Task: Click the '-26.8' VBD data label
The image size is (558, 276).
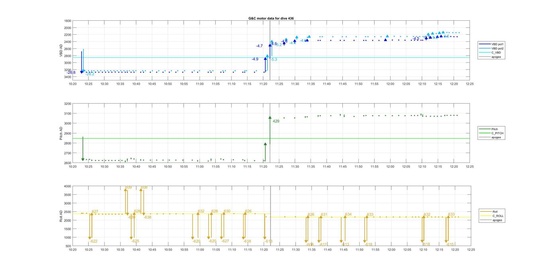Action: click(x=71, y=72)
